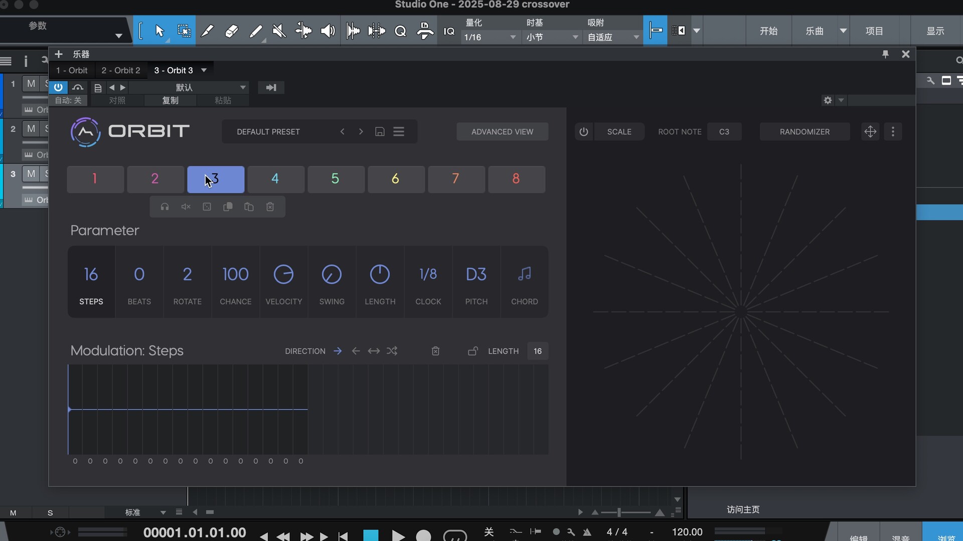Toggle modulation length lock icon
This screenshot has height=541, width=963.
click(x=472, y=351)
